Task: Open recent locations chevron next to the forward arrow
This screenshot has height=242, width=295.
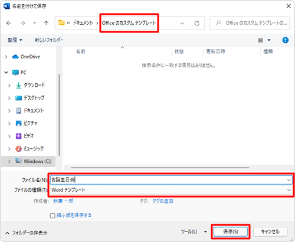Action: (35, 23)
